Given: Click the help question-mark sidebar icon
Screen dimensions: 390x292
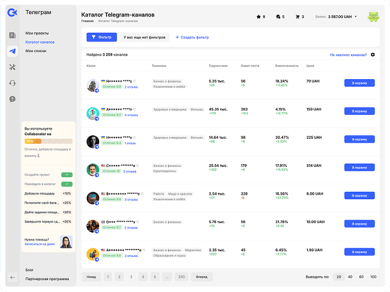Looking at the screenshot, I should tap(12, 99).
